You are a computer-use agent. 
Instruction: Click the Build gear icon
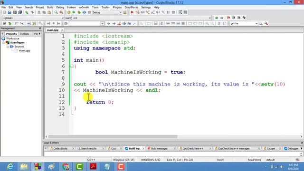click(68, 12)
